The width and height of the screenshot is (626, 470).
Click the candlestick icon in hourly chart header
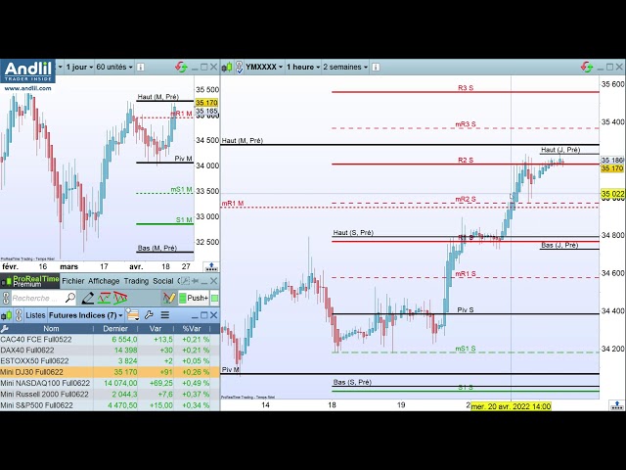point(227,68)
